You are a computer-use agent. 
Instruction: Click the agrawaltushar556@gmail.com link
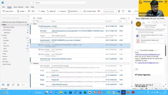coord(148,63)
